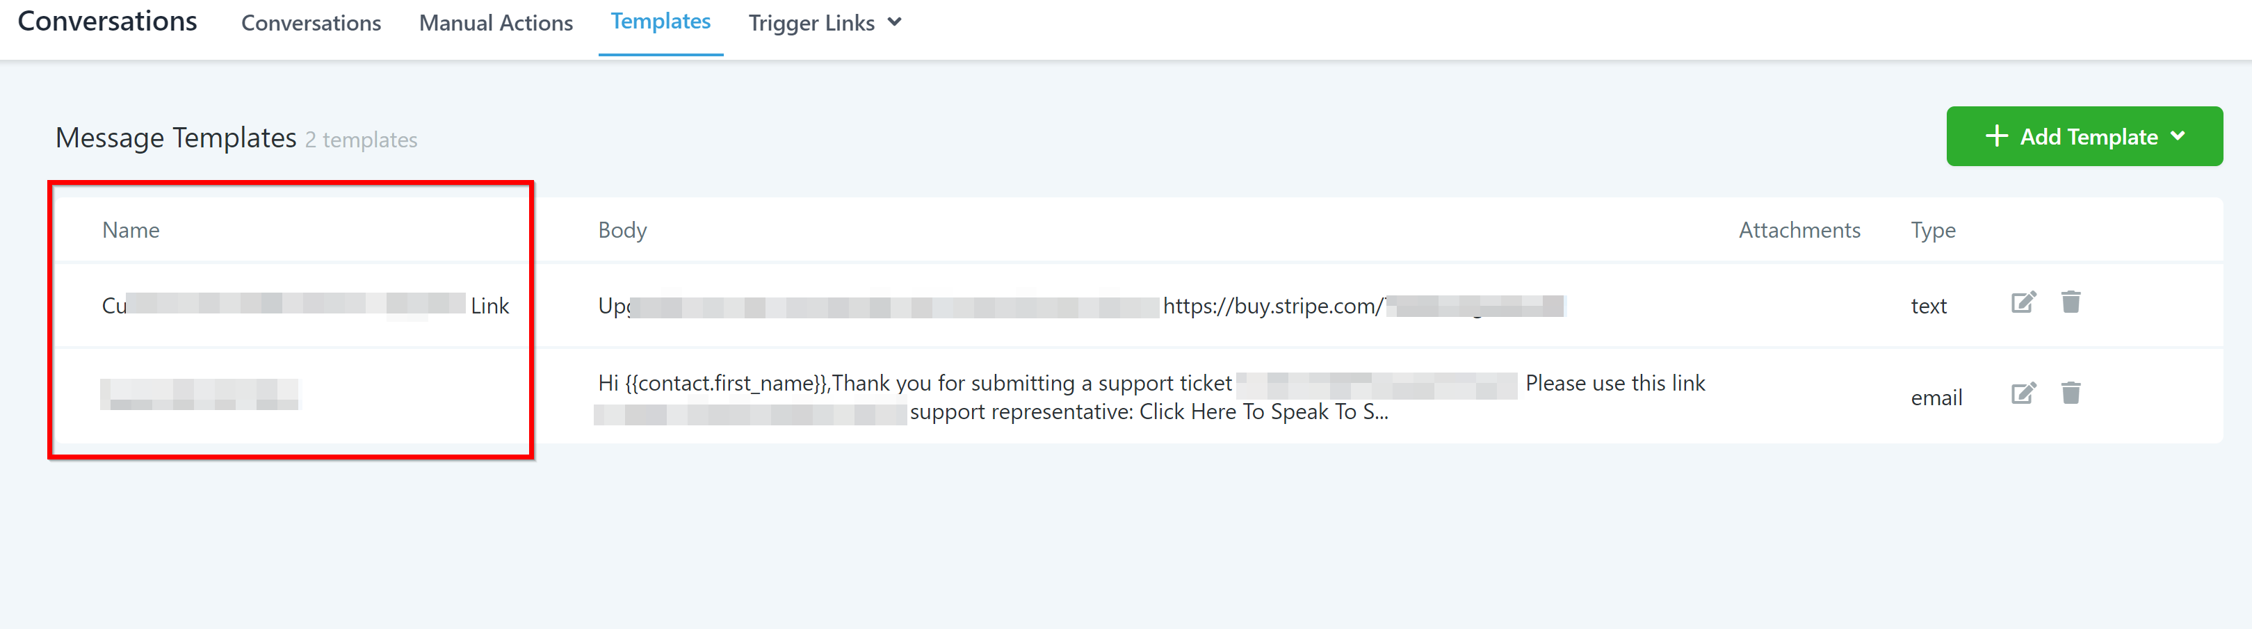Select the email template body starting with Hi
Viewport: 2252px width, 629px height.
click(914, 384)
